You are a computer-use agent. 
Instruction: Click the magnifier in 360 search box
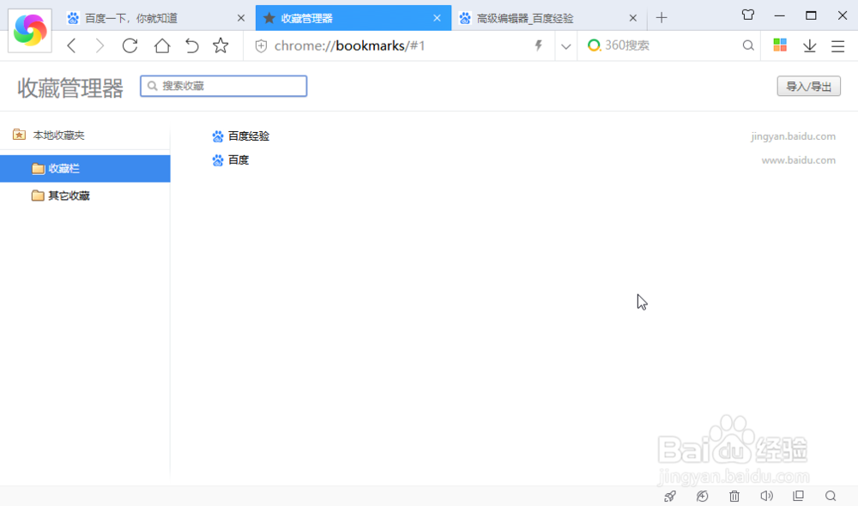point(748,45)
